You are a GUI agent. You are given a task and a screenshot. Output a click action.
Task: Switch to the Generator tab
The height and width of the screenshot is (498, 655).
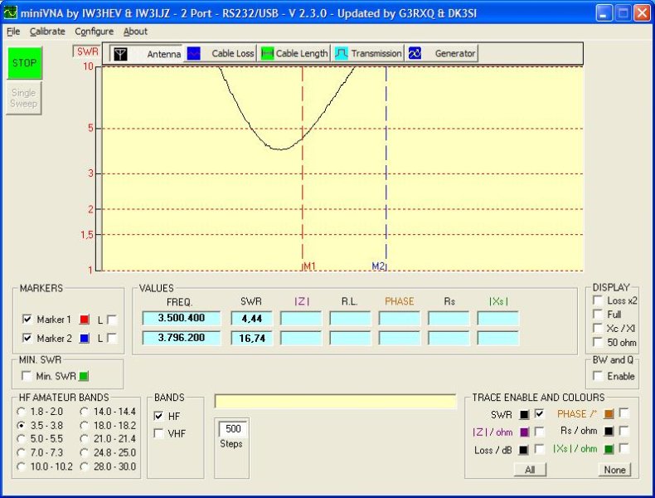click(442, 53)
